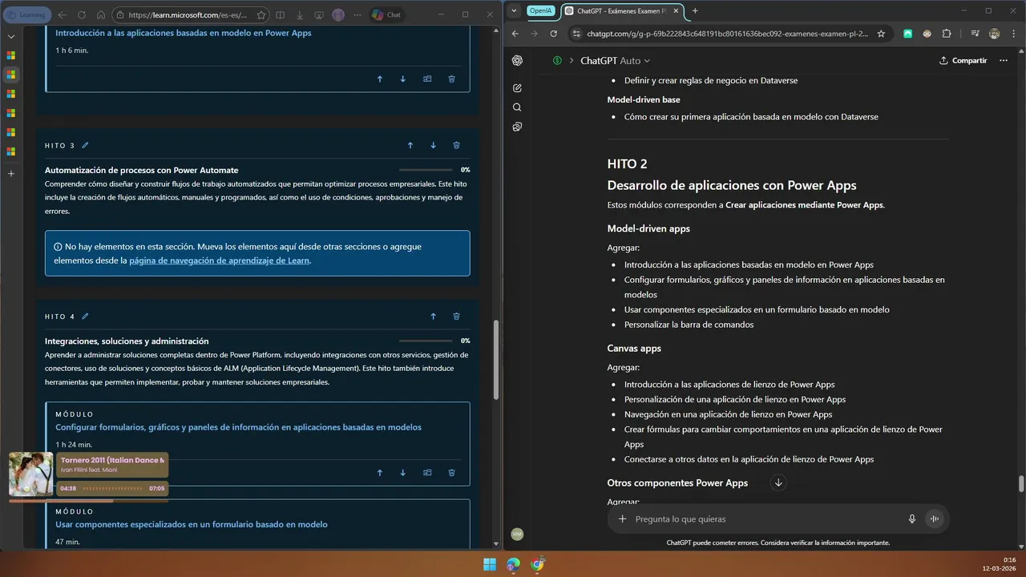Go to Edge home page icon
This screenshot has height=577, width=1026.
click(x=100, y=14)
